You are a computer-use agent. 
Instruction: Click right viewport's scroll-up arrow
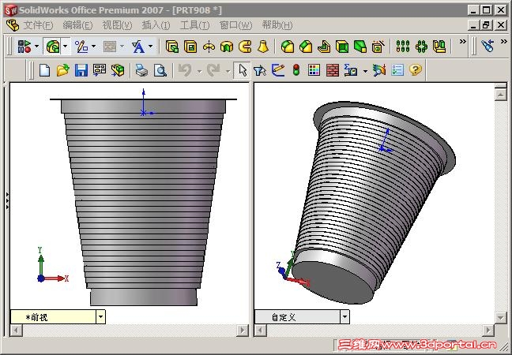click(501, 95)
